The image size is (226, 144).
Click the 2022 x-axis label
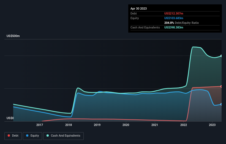pos(184,125)
